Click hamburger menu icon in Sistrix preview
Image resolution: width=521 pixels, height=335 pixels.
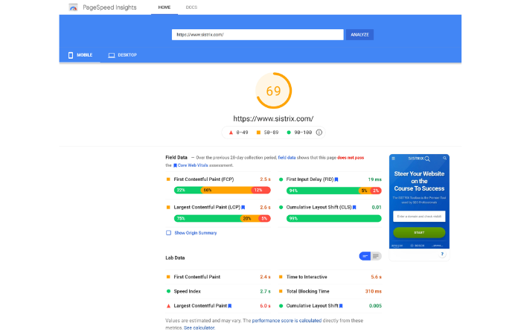point(394,159)
